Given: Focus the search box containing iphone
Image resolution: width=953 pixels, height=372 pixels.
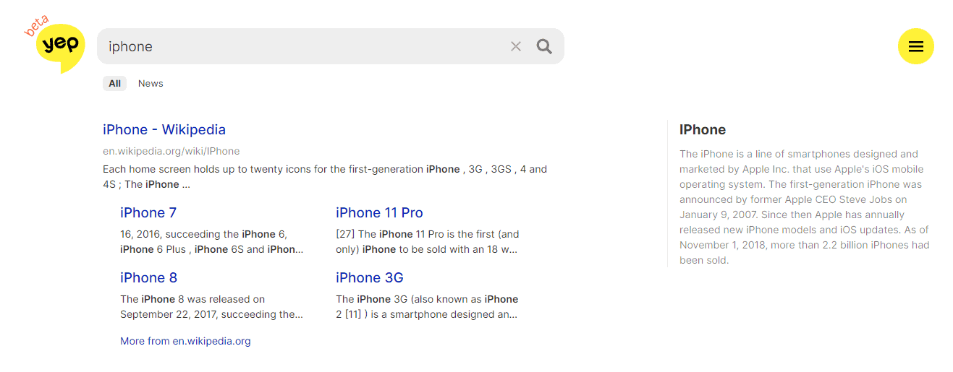Looking at the screenshot, I should (304, 46).
